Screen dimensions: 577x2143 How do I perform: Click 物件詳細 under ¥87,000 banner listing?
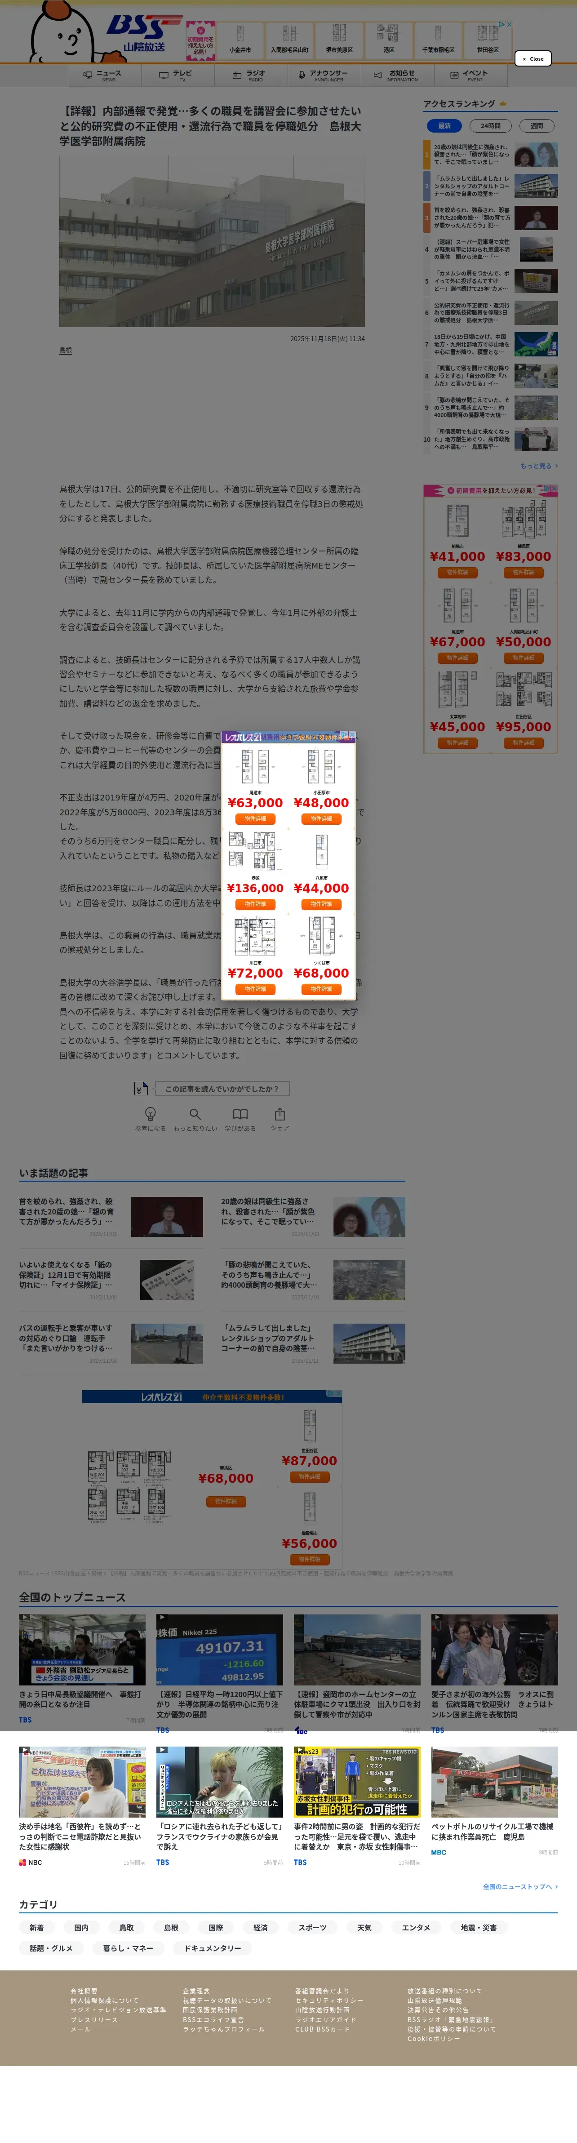click(309, 1476)
